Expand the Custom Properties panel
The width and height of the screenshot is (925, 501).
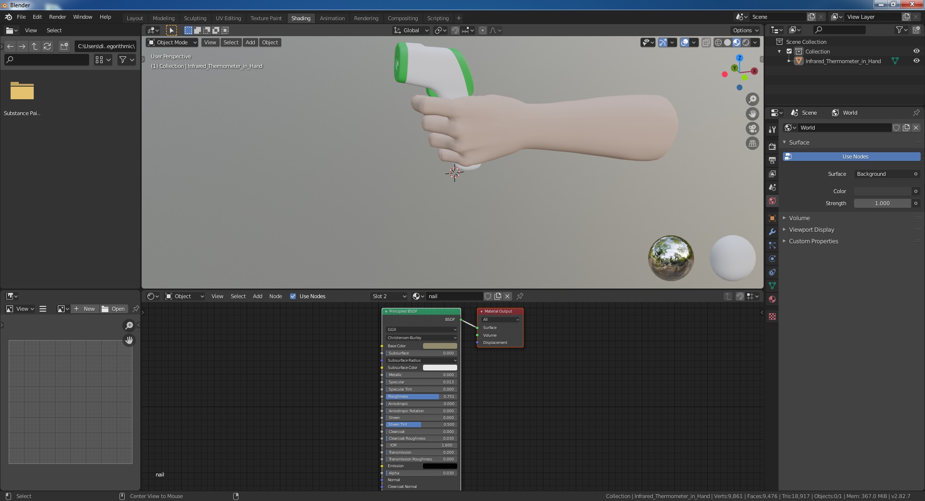[784, 241]
